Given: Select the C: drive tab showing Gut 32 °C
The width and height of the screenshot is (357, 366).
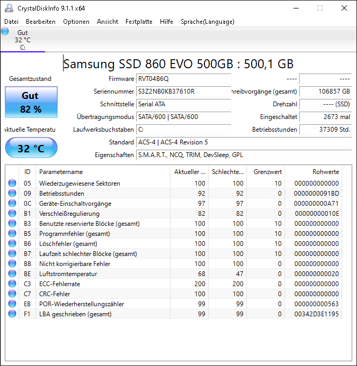Looking at the screenshot, I should click(x=23, y=40).
